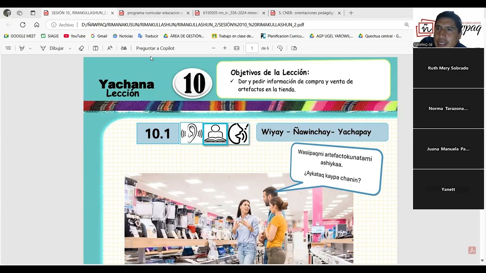Switch to 5. CNEB- orientaciones pedagógicas tab
486x273 pixels.
[306, 13]
